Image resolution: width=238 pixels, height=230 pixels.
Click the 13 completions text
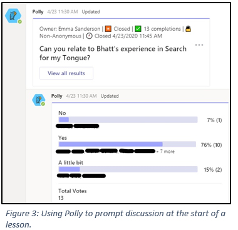[162, 29]
